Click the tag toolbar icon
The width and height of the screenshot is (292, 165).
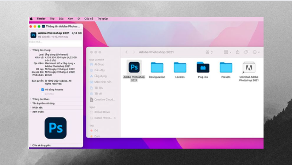246,52
